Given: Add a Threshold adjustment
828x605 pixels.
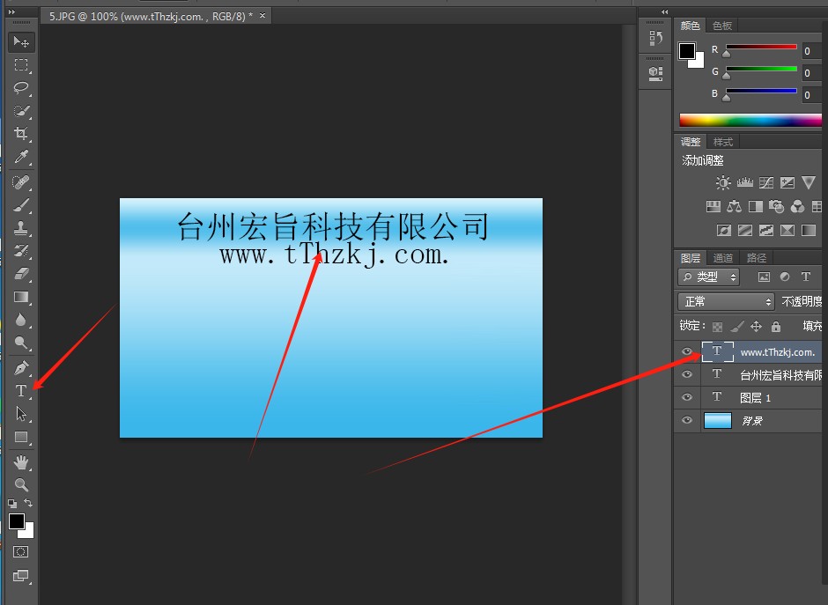Looking at the screenshot, I should tap(766, 230).
